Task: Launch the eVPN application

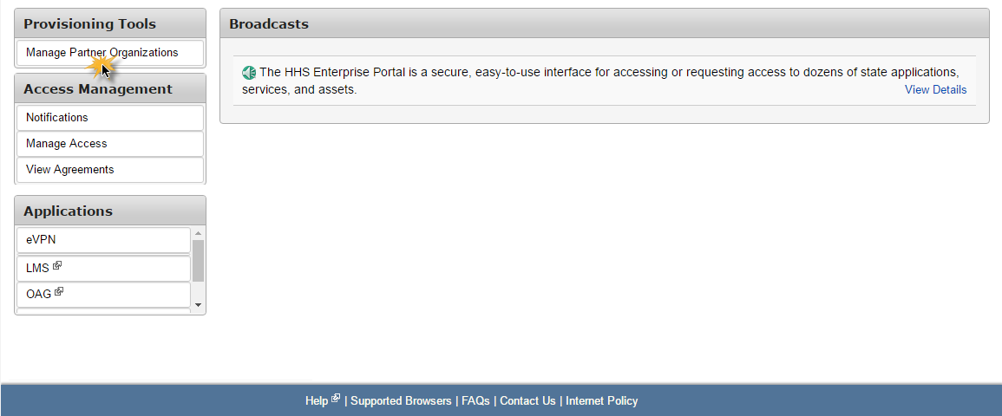Action: coord(103,241)
